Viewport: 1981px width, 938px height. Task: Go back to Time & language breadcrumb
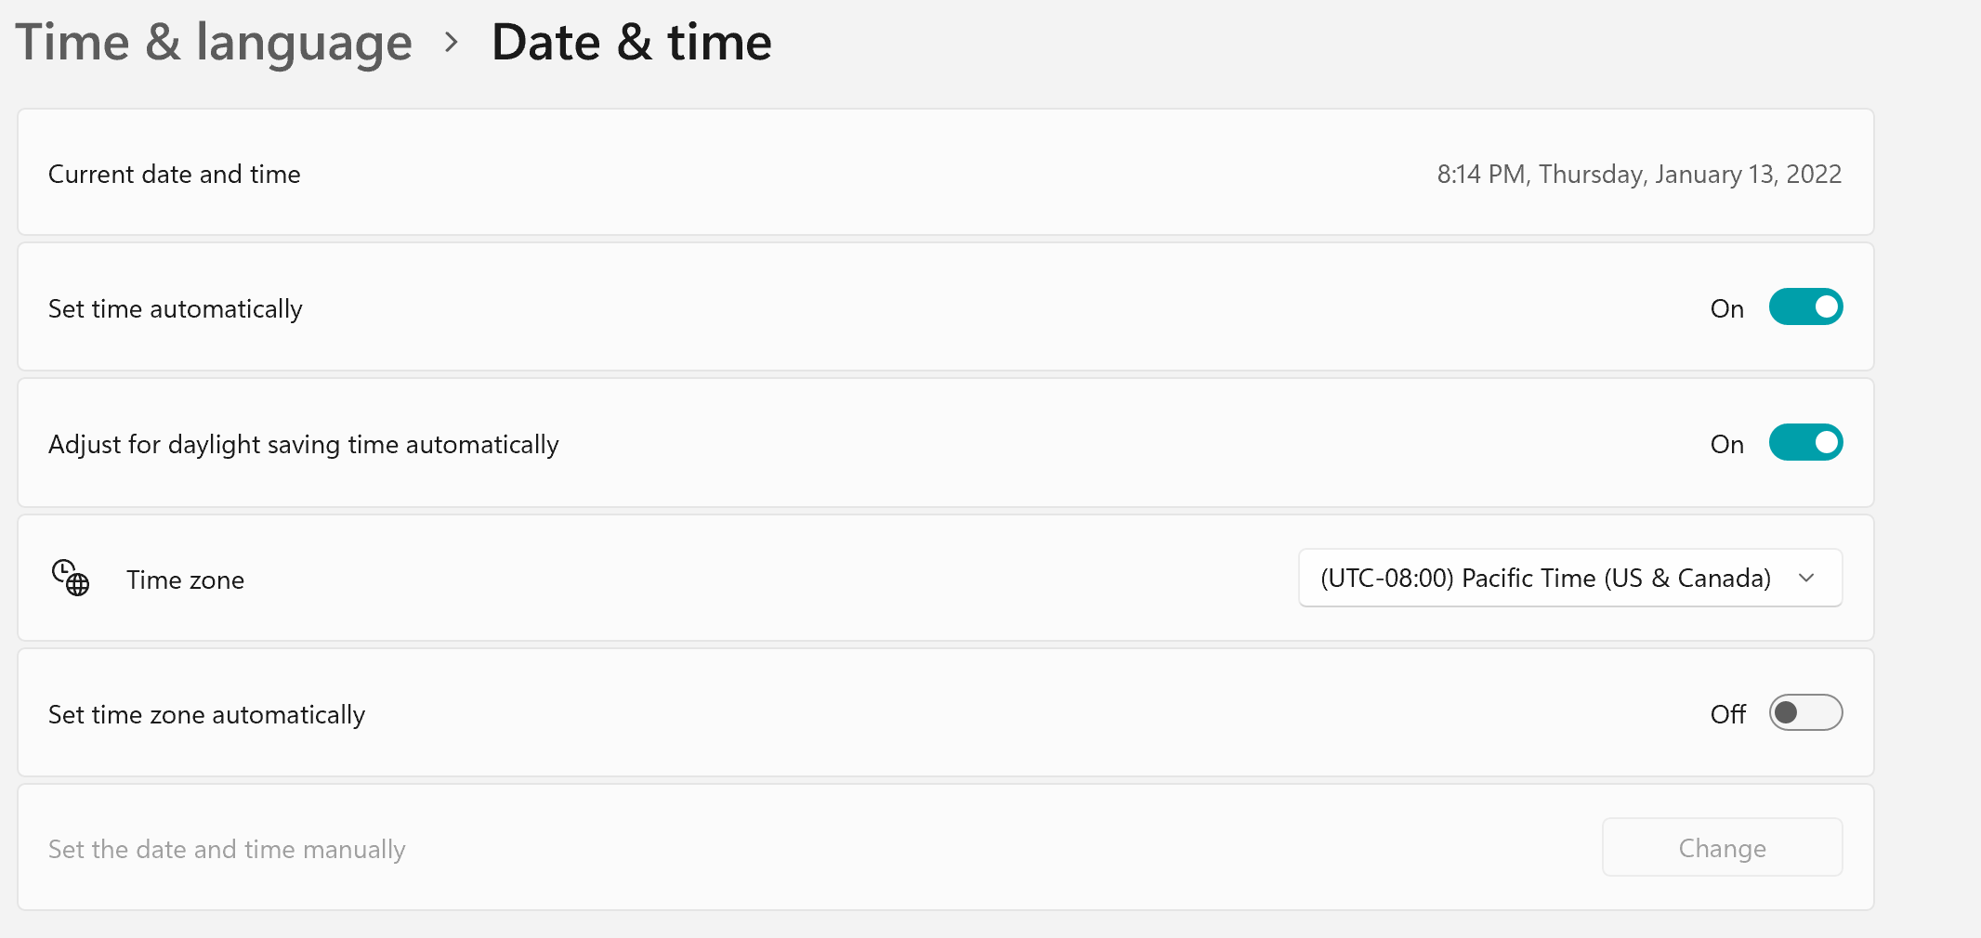(214, 43)
